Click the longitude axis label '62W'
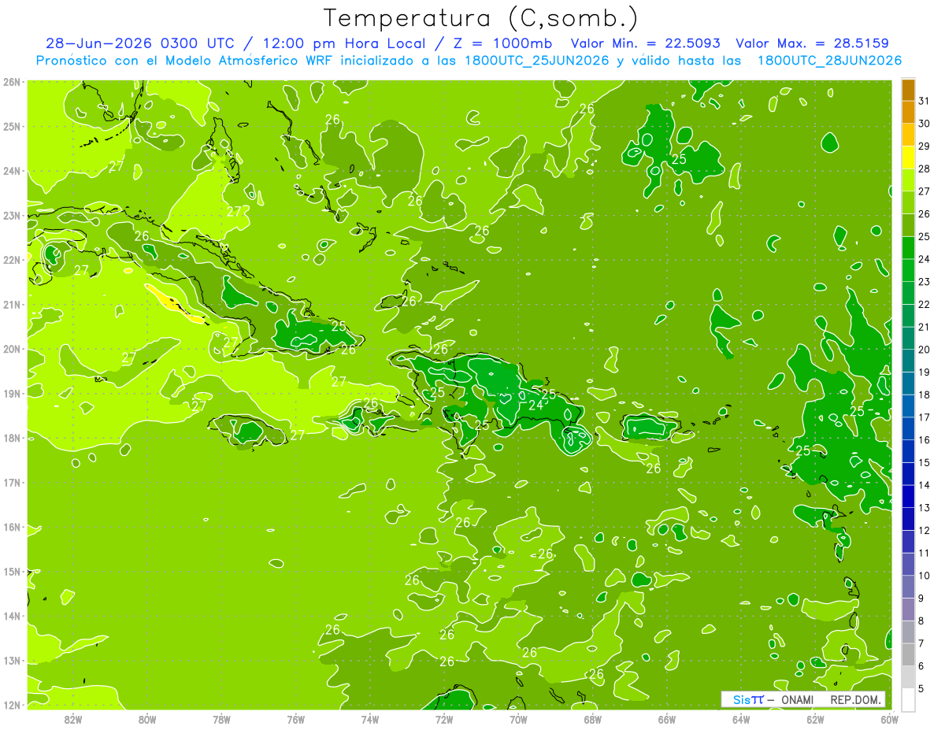This screenshot has height=730, width=945. [815, 719]
